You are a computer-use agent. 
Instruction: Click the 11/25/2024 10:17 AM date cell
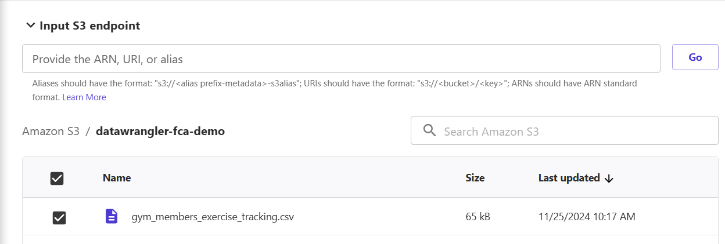[x=587, y=217]
